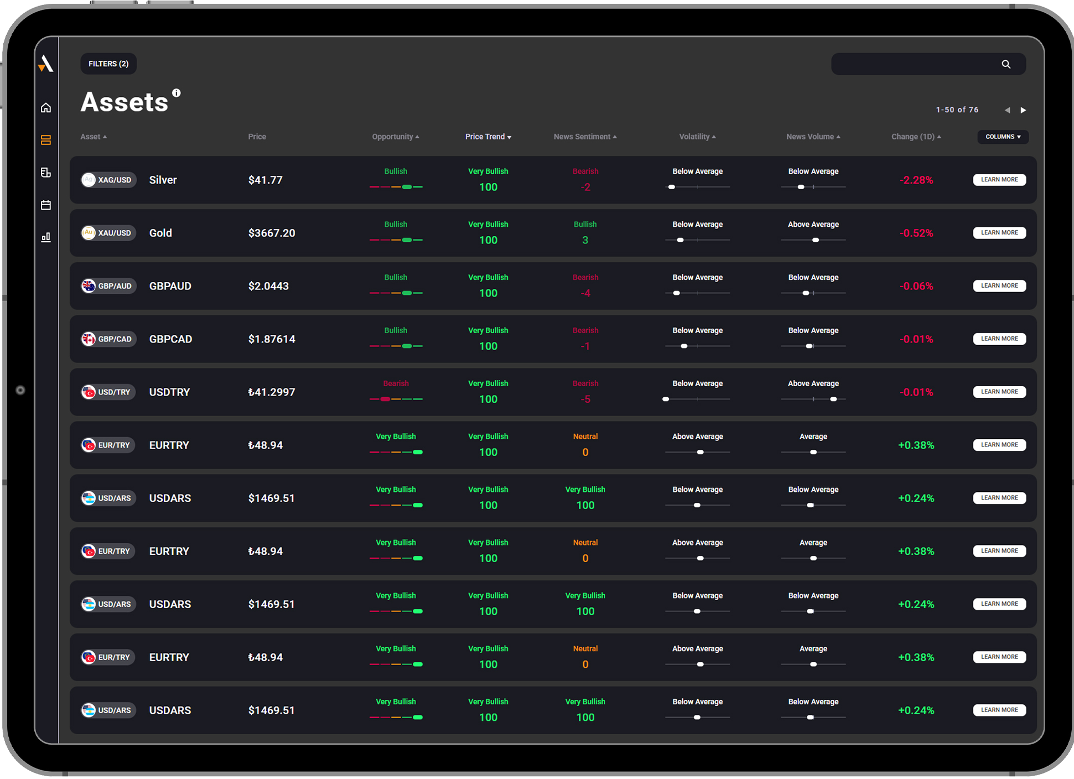Go to next page arrow
1074x779 pixels.
1023,110
